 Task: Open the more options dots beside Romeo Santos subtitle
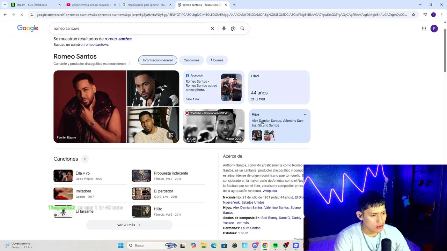pos(130,63)
